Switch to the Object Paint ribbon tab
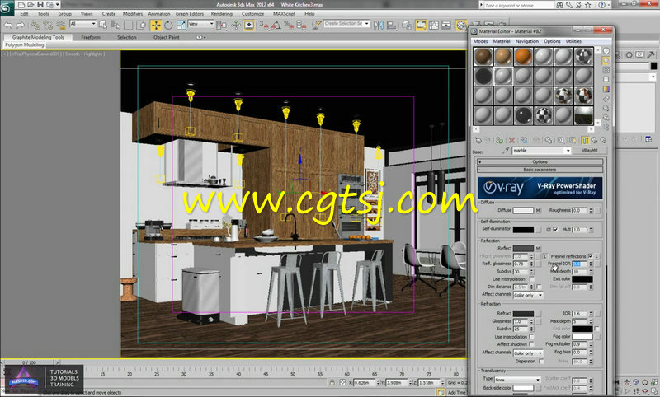The height and width of the screenshot is (397, 660). coord(167,37)
